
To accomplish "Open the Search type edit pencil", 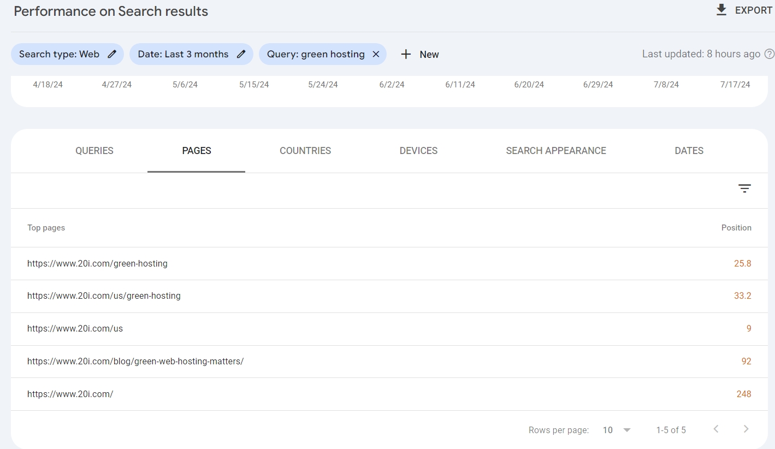I will tap(111, 54).
